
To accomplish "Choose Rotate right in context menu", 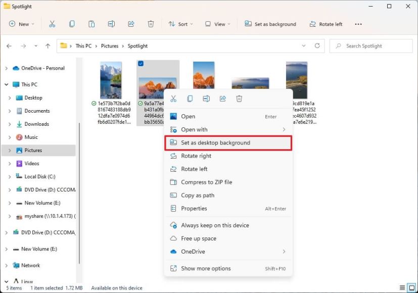I will pos(228,156).
